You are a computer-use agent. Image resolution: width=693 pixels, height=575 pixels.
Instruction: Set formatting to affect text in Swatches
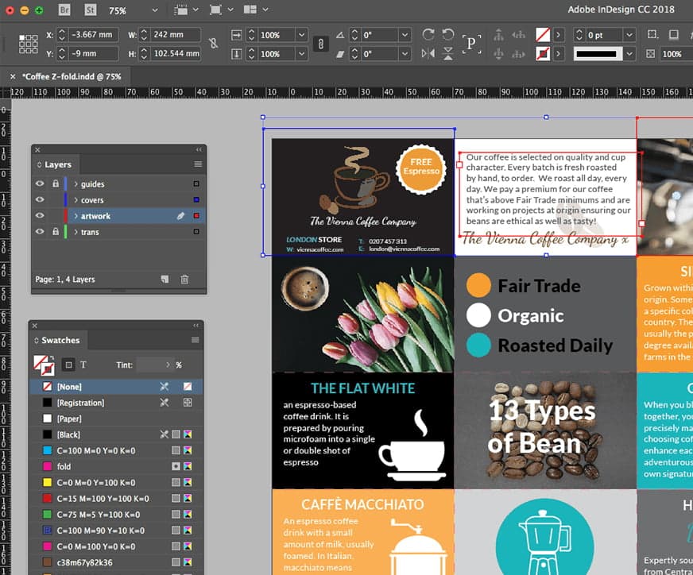(83, 365)
